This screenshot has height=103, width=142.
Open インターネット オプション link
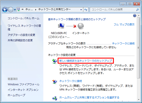[23, 90]
